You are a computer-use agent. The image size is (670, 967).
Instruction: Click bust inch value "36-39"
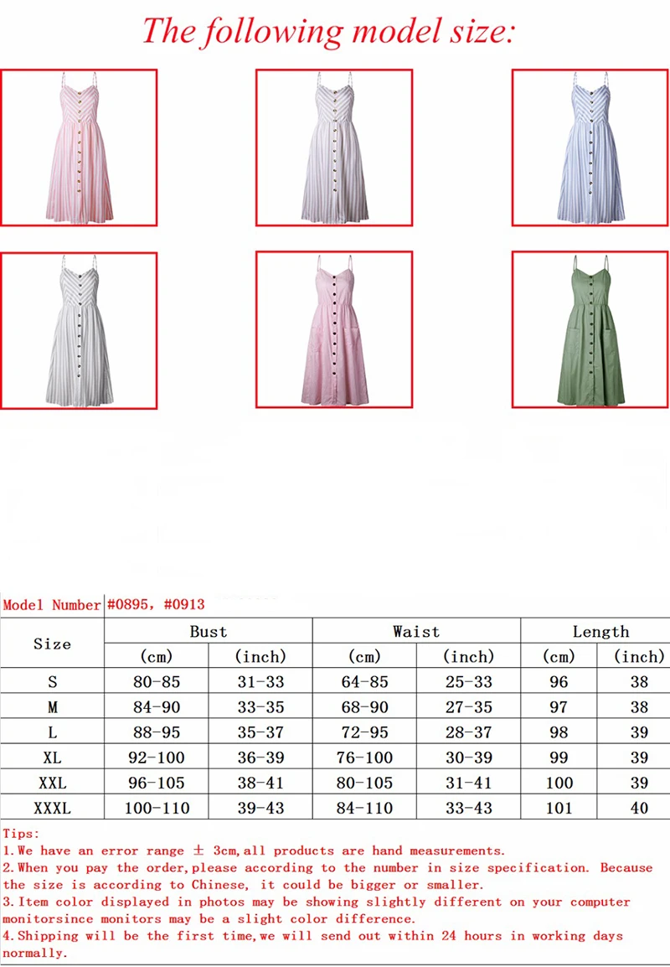pos(260,758)
